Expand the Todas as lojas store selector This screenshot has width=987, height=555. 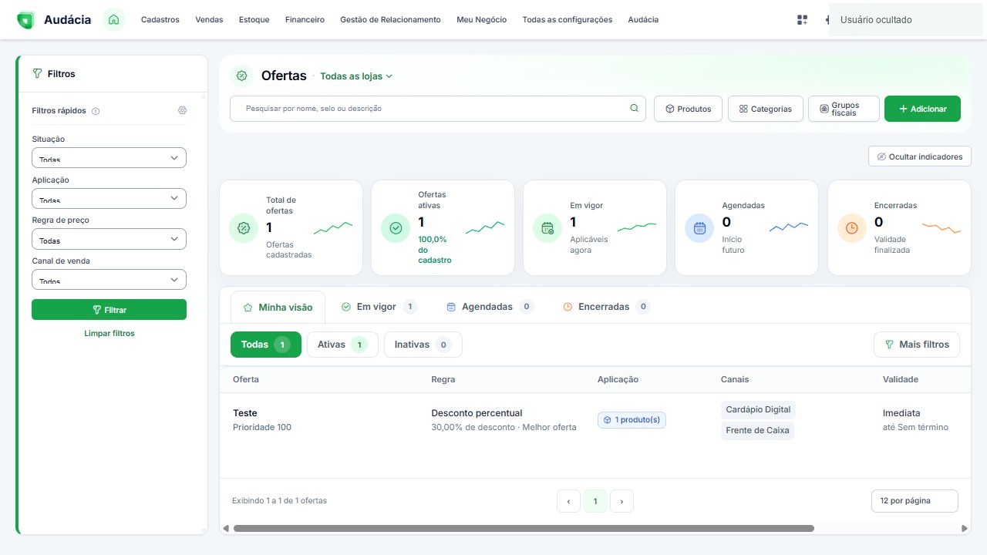tap(356, 76)
